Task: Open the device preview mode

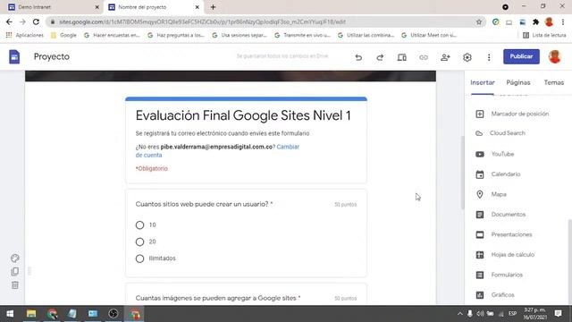Action: (401, 57)
